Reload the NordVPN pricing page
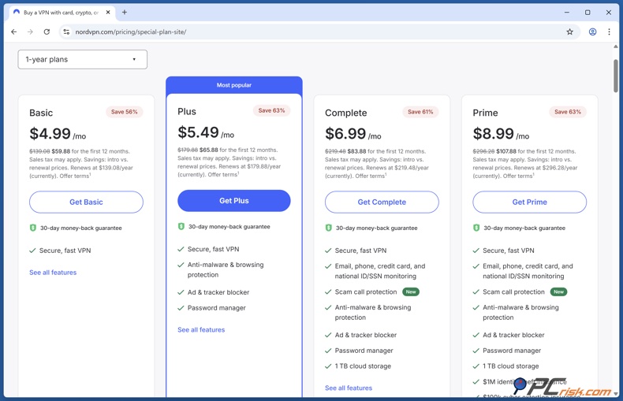Image resolution: width=623 pixels, height=401 pixels. (x=47, y=32)
